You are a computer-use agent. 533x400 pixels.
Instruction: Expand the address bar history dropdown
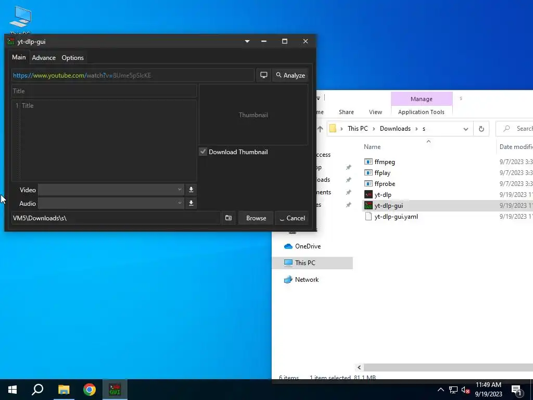coord(466,129)
